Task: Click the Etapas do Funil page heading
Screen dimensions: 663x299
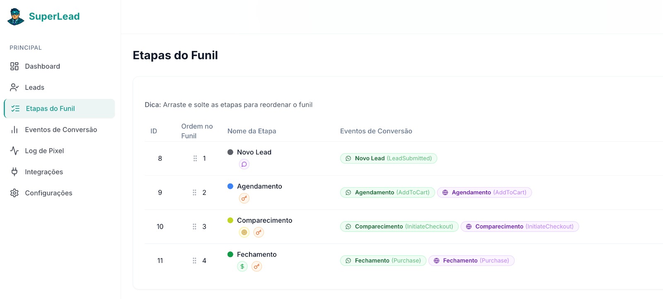Action: [x=175, y=55]
